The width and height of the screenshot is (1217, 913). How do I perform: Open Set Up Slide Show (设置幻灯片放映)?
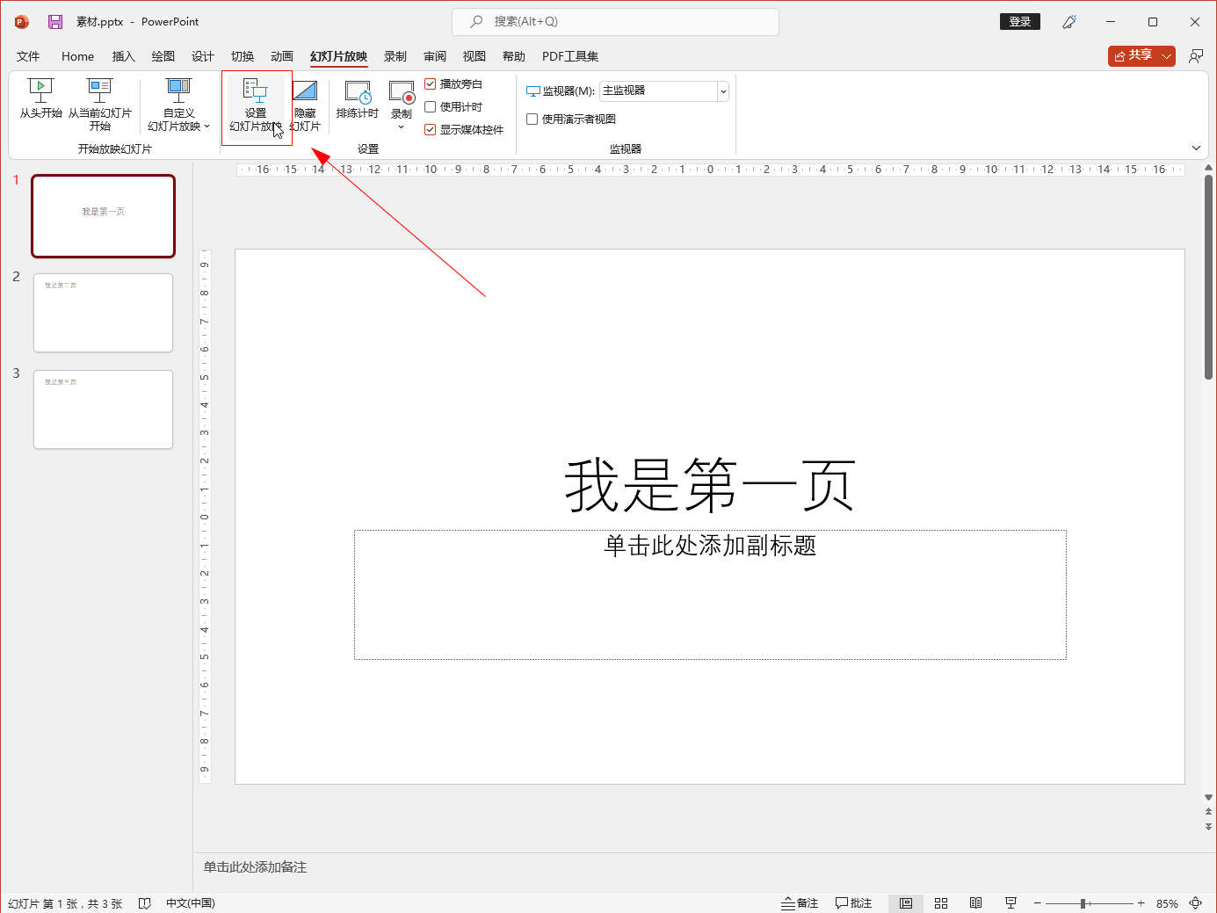(256, 104)
